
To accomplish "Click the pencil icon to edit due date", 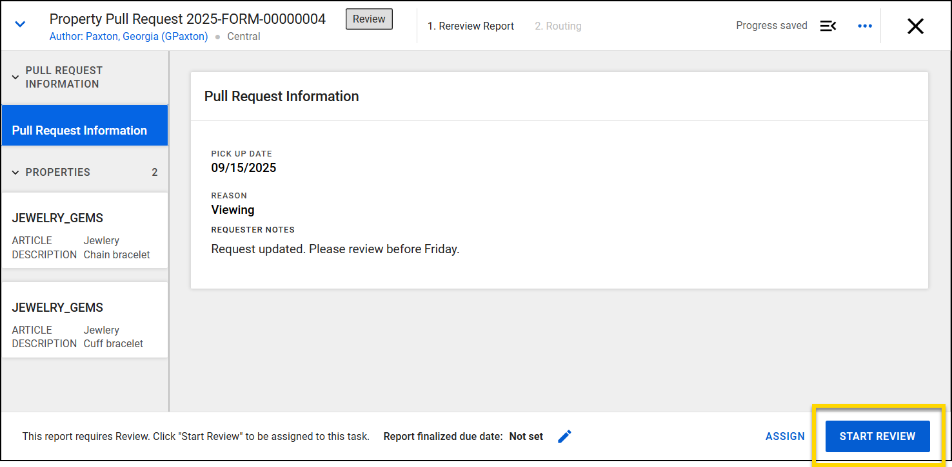I will point(564,436).
